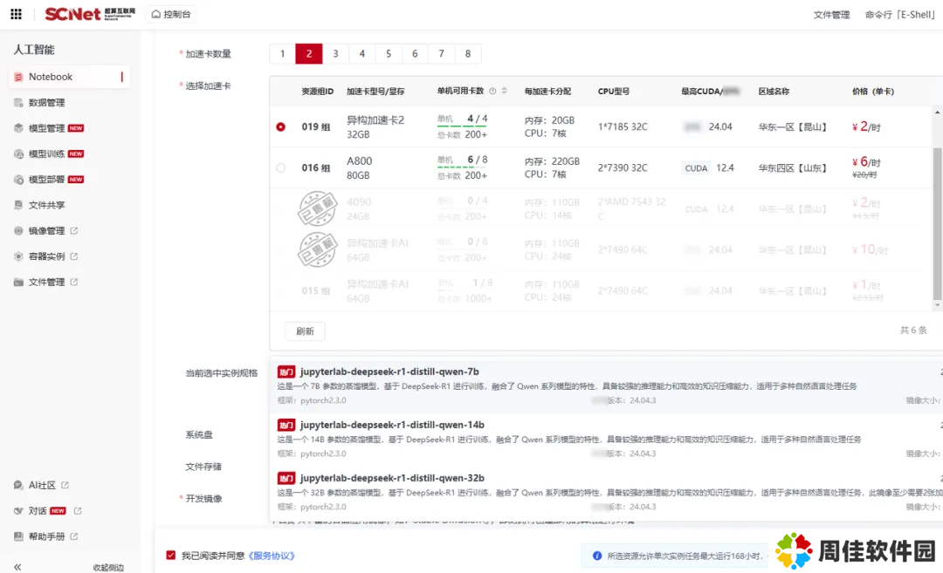Click the 刷新 refresh button
The width and height of the screenshot is (943, 573).
point(305,331)
